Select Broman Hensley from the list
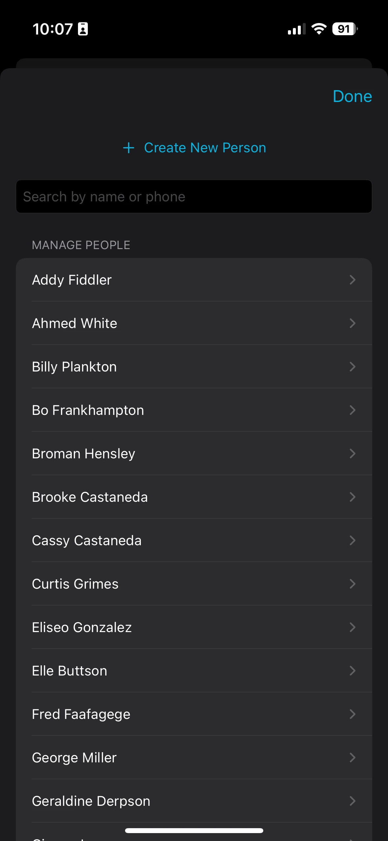This screenshot has height=841, width=388. (x=194, y=453)
